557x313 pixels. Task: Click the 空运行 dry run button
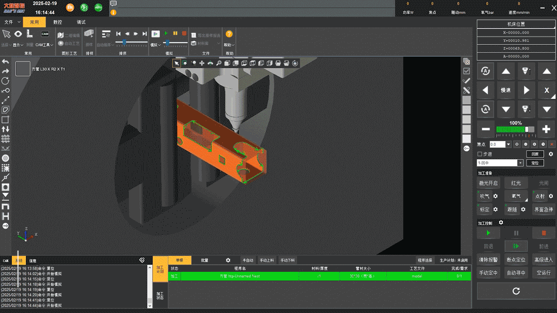pos(544,273)
